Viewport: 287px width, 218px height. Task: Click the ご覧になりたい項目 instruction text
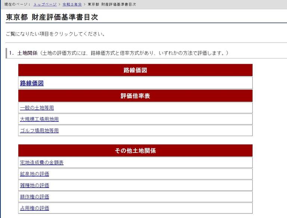click(x=55, y=34)
